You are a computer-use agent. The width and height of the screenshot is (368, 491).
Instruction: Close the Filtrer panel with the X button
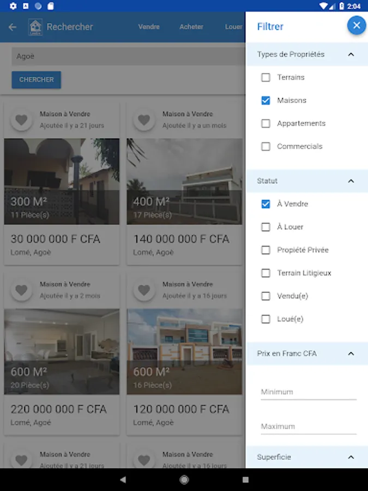[357, 25]
